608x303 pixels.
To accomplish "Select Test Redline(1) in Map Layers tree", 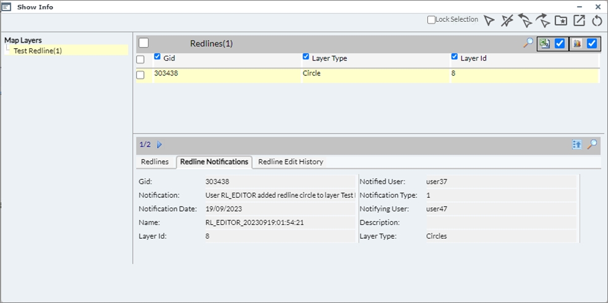I will 38,51.
